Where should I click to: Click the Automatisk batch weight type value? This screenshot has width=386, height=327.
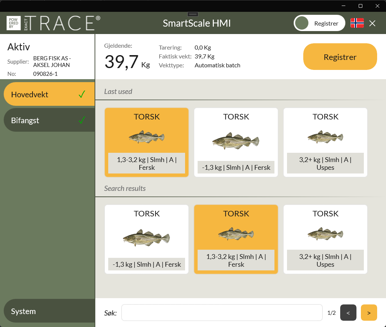[x=217, y=65]
